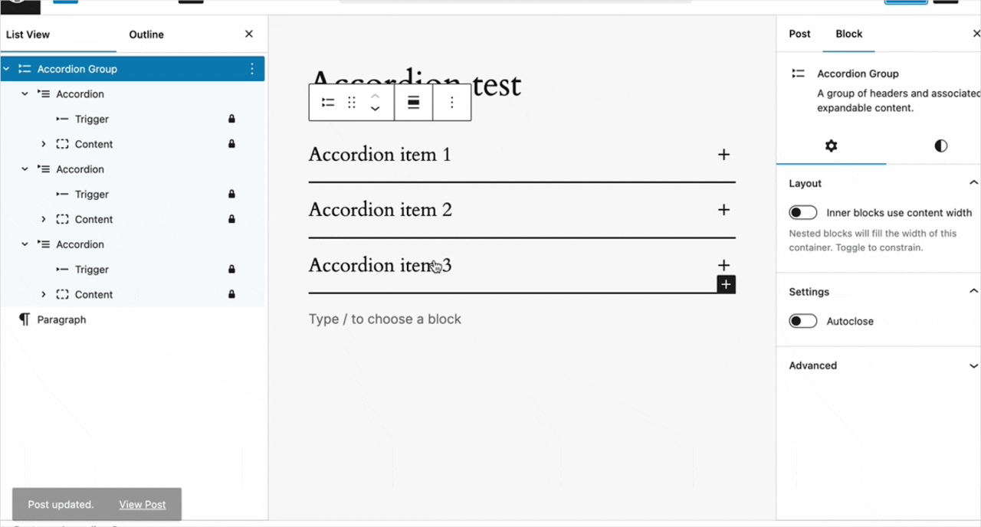
Task: Open the block toolbar Options menu
Action: coord(452,103)
